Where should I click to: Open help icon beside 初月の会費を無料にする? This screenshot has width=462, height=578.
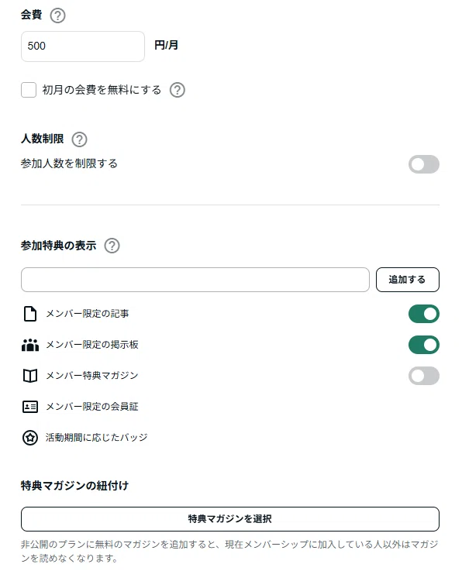coord(177,90)
